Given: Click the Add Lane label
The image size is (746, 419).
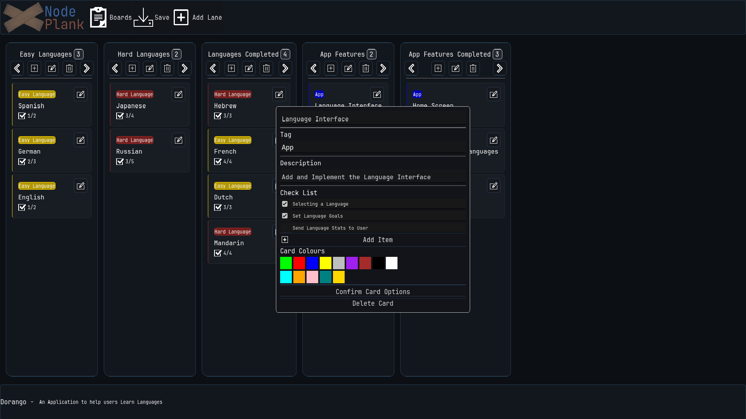Looking at the screenshot, I should coord(207,17).
